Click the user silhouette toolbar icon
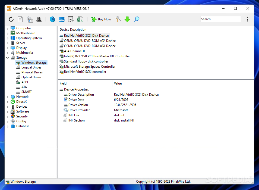 (39, 19)
